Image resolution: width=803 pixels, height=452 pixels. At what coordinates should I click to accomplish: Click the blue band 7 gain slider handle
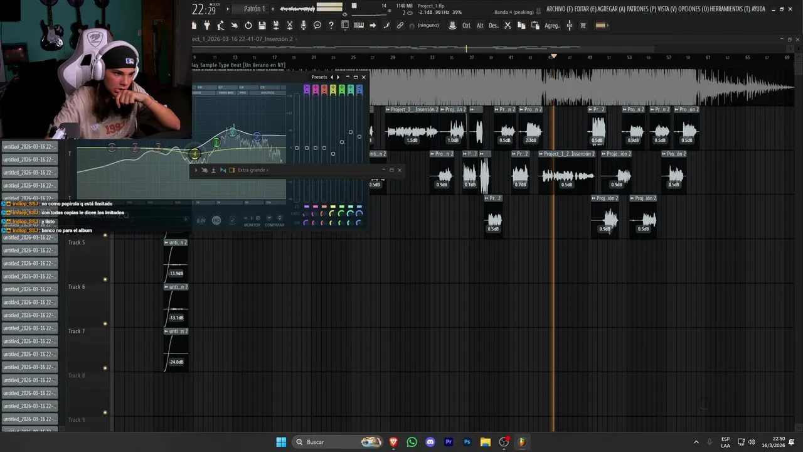359,136
